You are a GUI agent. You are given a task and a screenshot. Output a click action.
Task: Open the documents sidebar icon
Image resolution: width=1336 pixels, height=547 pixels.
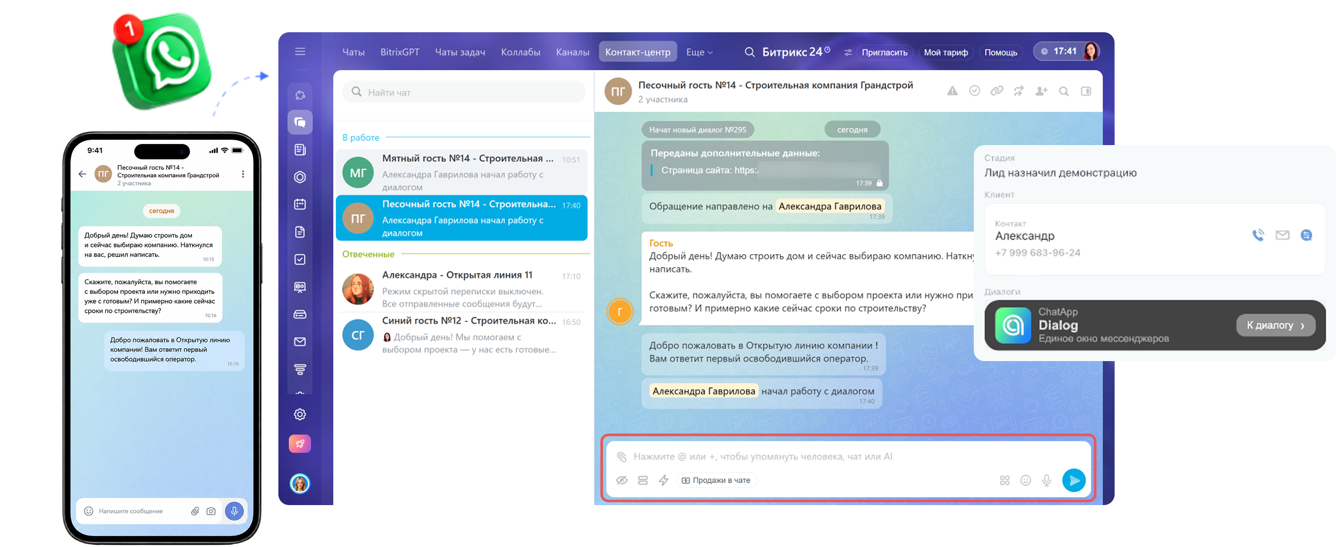(x=300, y=232)
